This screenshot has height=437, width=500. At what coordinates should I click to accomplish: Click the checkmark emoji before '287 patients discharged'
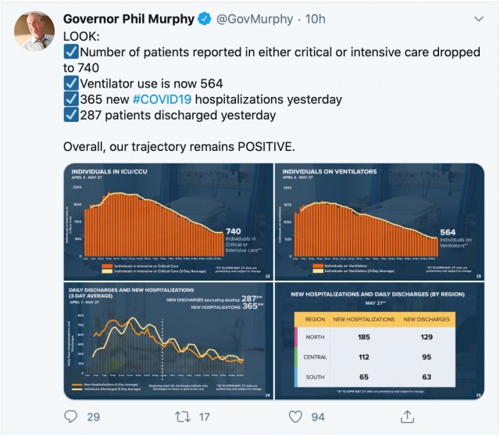[70, 115]
